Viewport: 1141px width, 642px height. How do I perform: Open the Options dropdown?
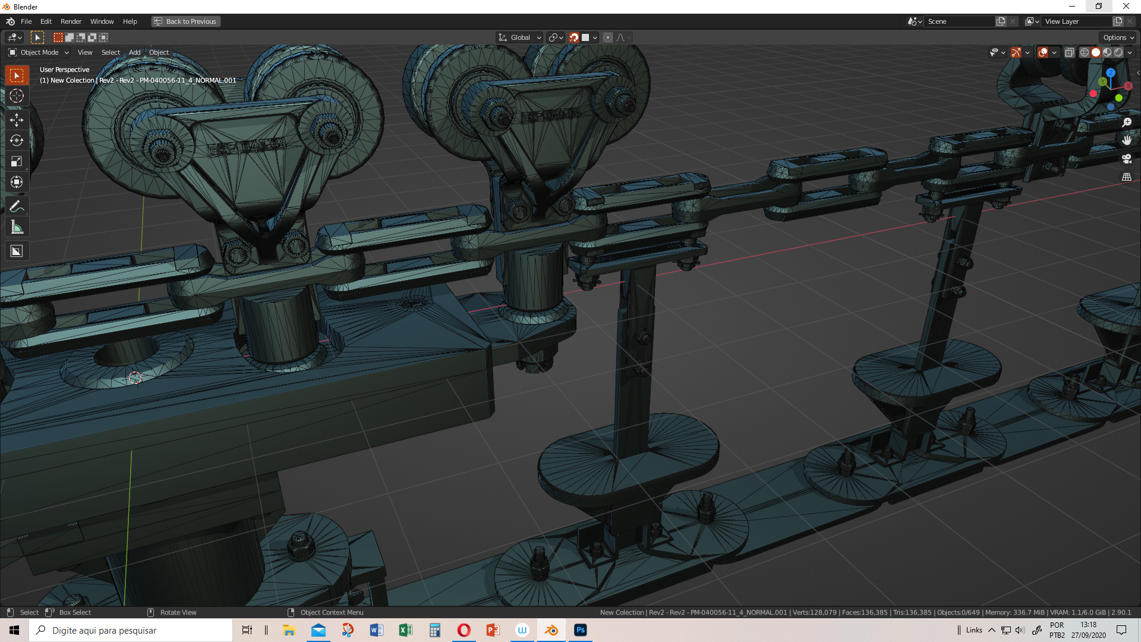pos(1118,37)
